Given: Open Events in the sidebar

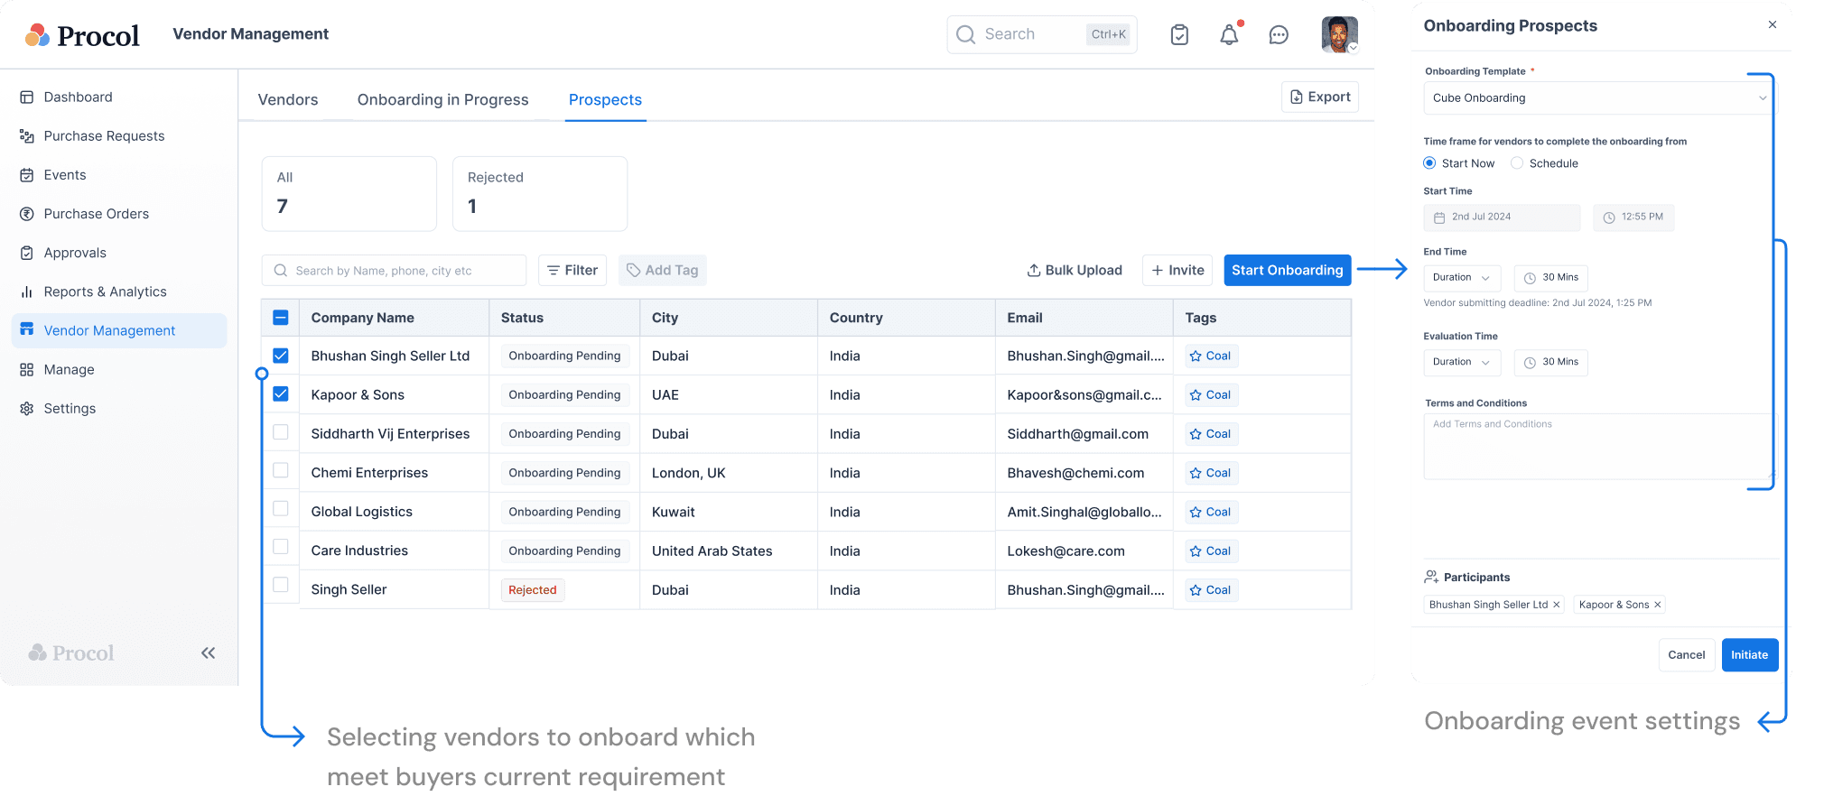Looking at the screenshot, I should pyautogui.click(x=53, y=175).
